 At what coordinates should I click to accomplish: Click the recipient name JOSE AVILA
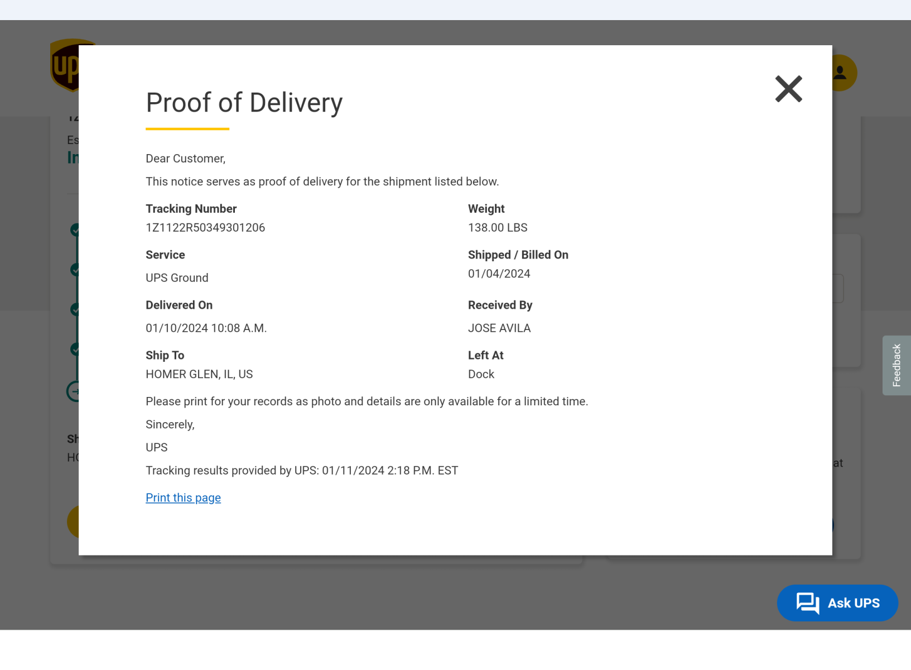click(499, 328)
